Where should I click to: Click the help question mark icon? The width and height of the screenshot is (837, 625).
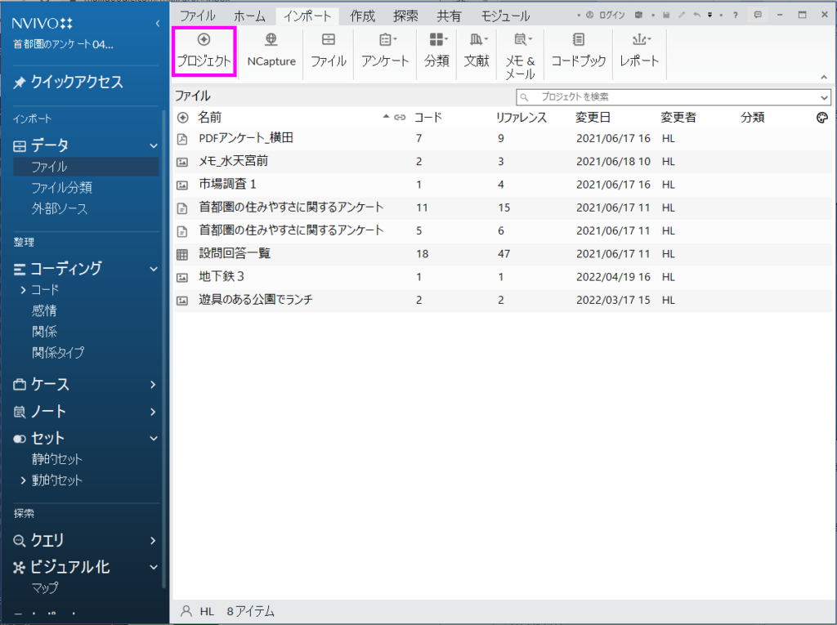735,15
